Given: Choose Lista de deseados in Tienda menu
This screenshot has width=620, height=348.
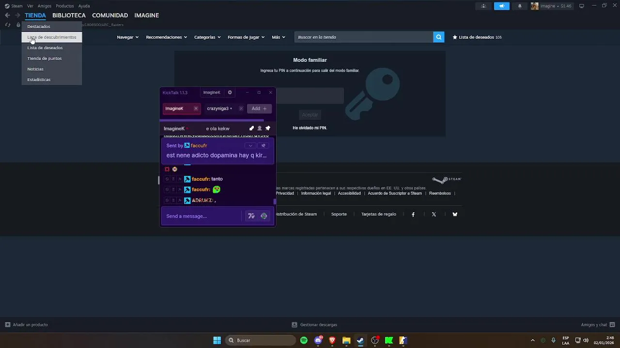Looking at the screenshot, I should (x=52, y=48).
